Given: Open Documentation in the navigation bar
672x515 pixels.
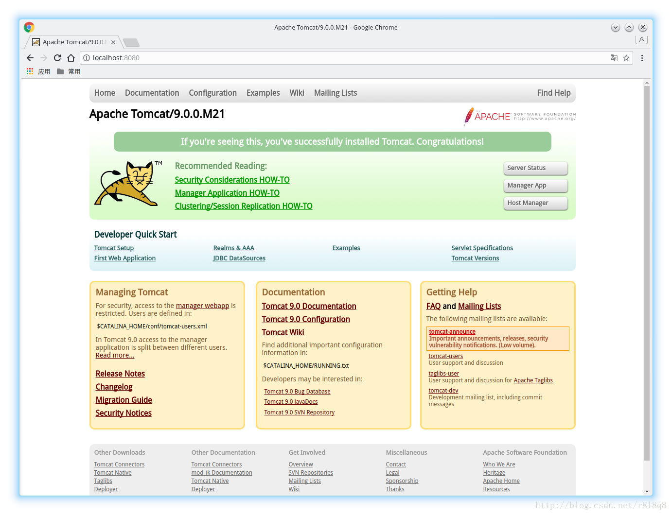Looking at the screenshot, I should coord(152,93).
